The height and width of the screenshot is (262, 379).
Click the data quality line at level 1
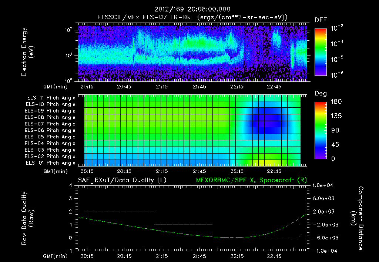[x=184, y=225]
